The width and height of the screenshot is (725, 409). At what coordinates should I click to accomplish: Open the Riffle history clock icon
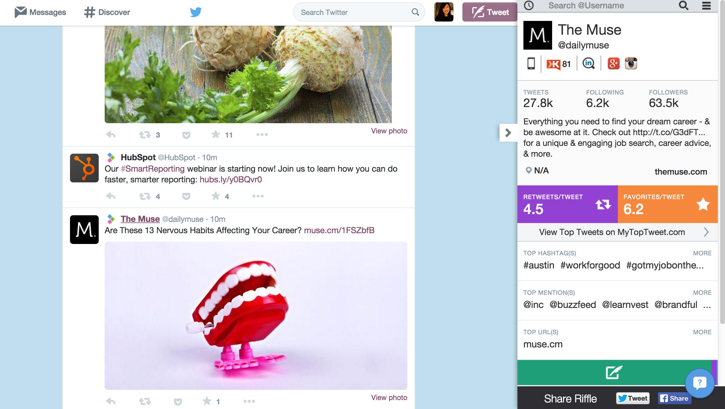529,5
